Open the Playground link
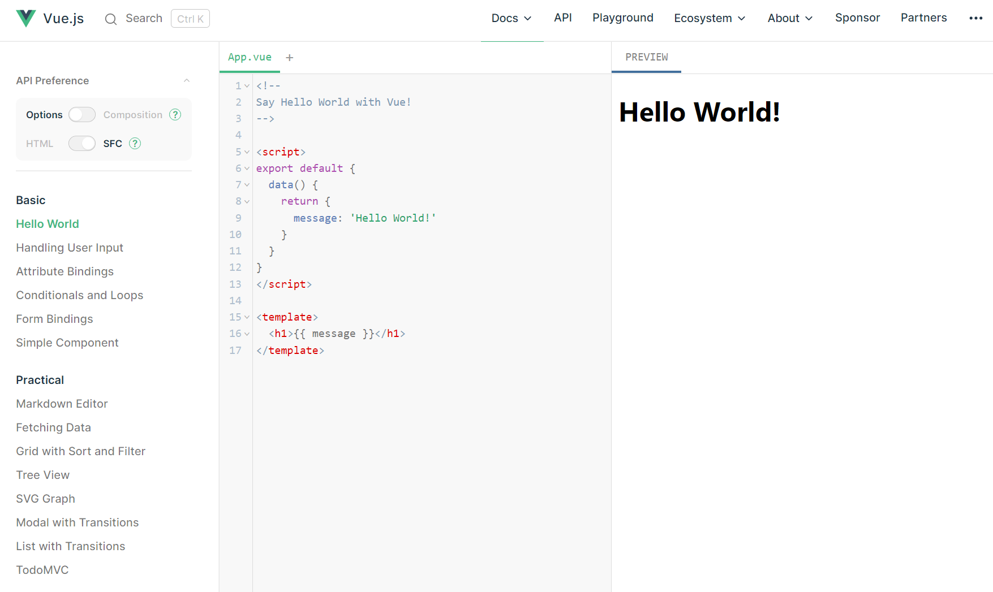 pyautogui.click(x=623, y=18)
